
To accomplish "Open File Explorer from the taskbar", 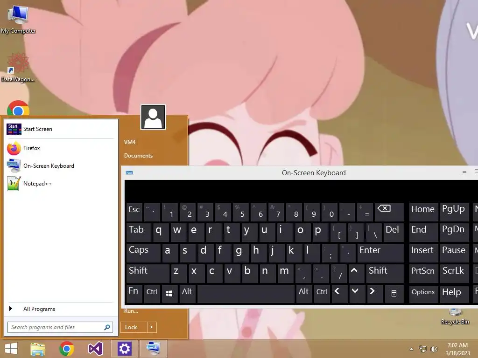I will 37,349.
